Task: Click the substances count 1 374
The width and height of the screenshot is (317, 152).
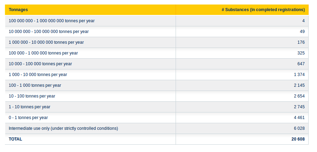Action: click(x=299, y=75)
